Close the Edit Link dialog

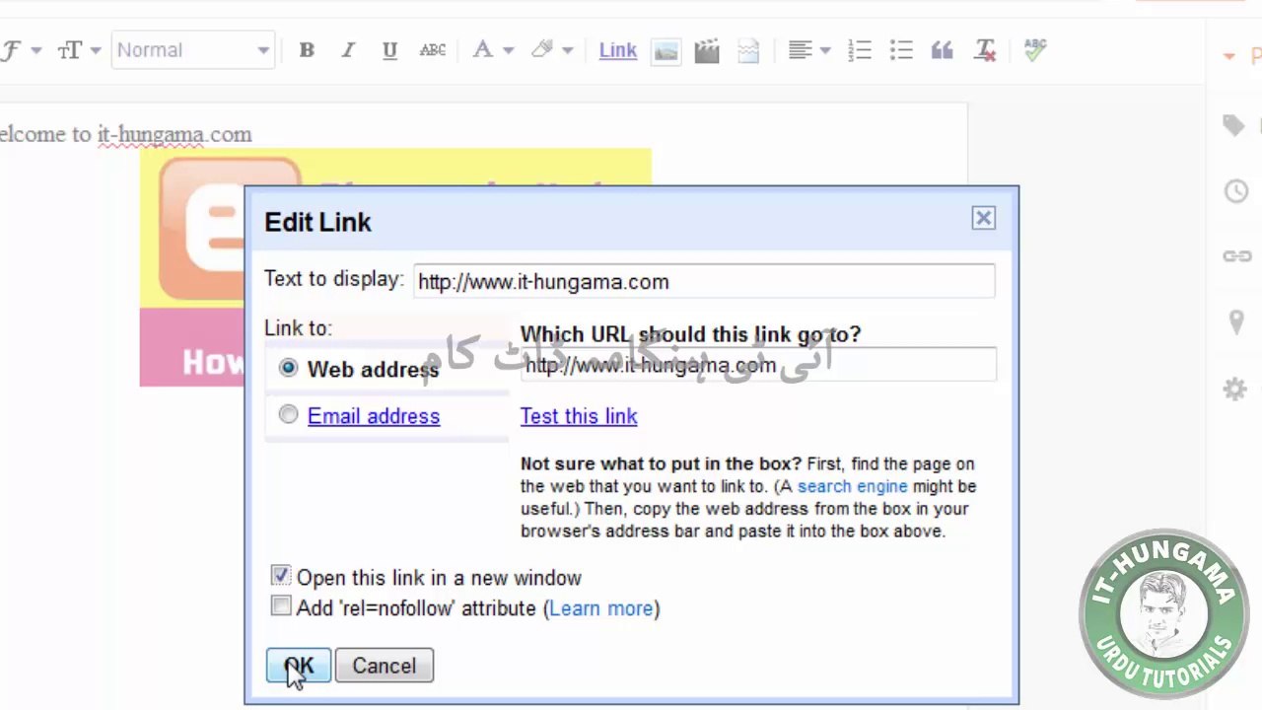pyautogui.click(x=983, y=218)
